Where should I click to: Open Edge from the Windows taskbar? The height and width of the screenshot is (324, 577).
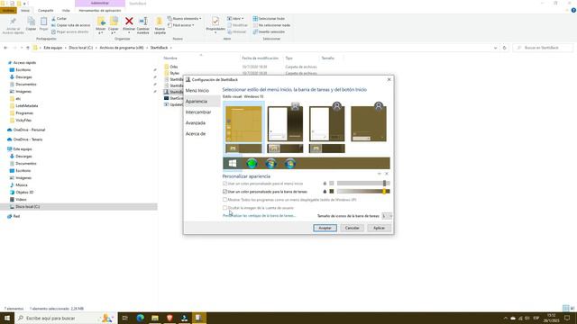click(141, 318)
